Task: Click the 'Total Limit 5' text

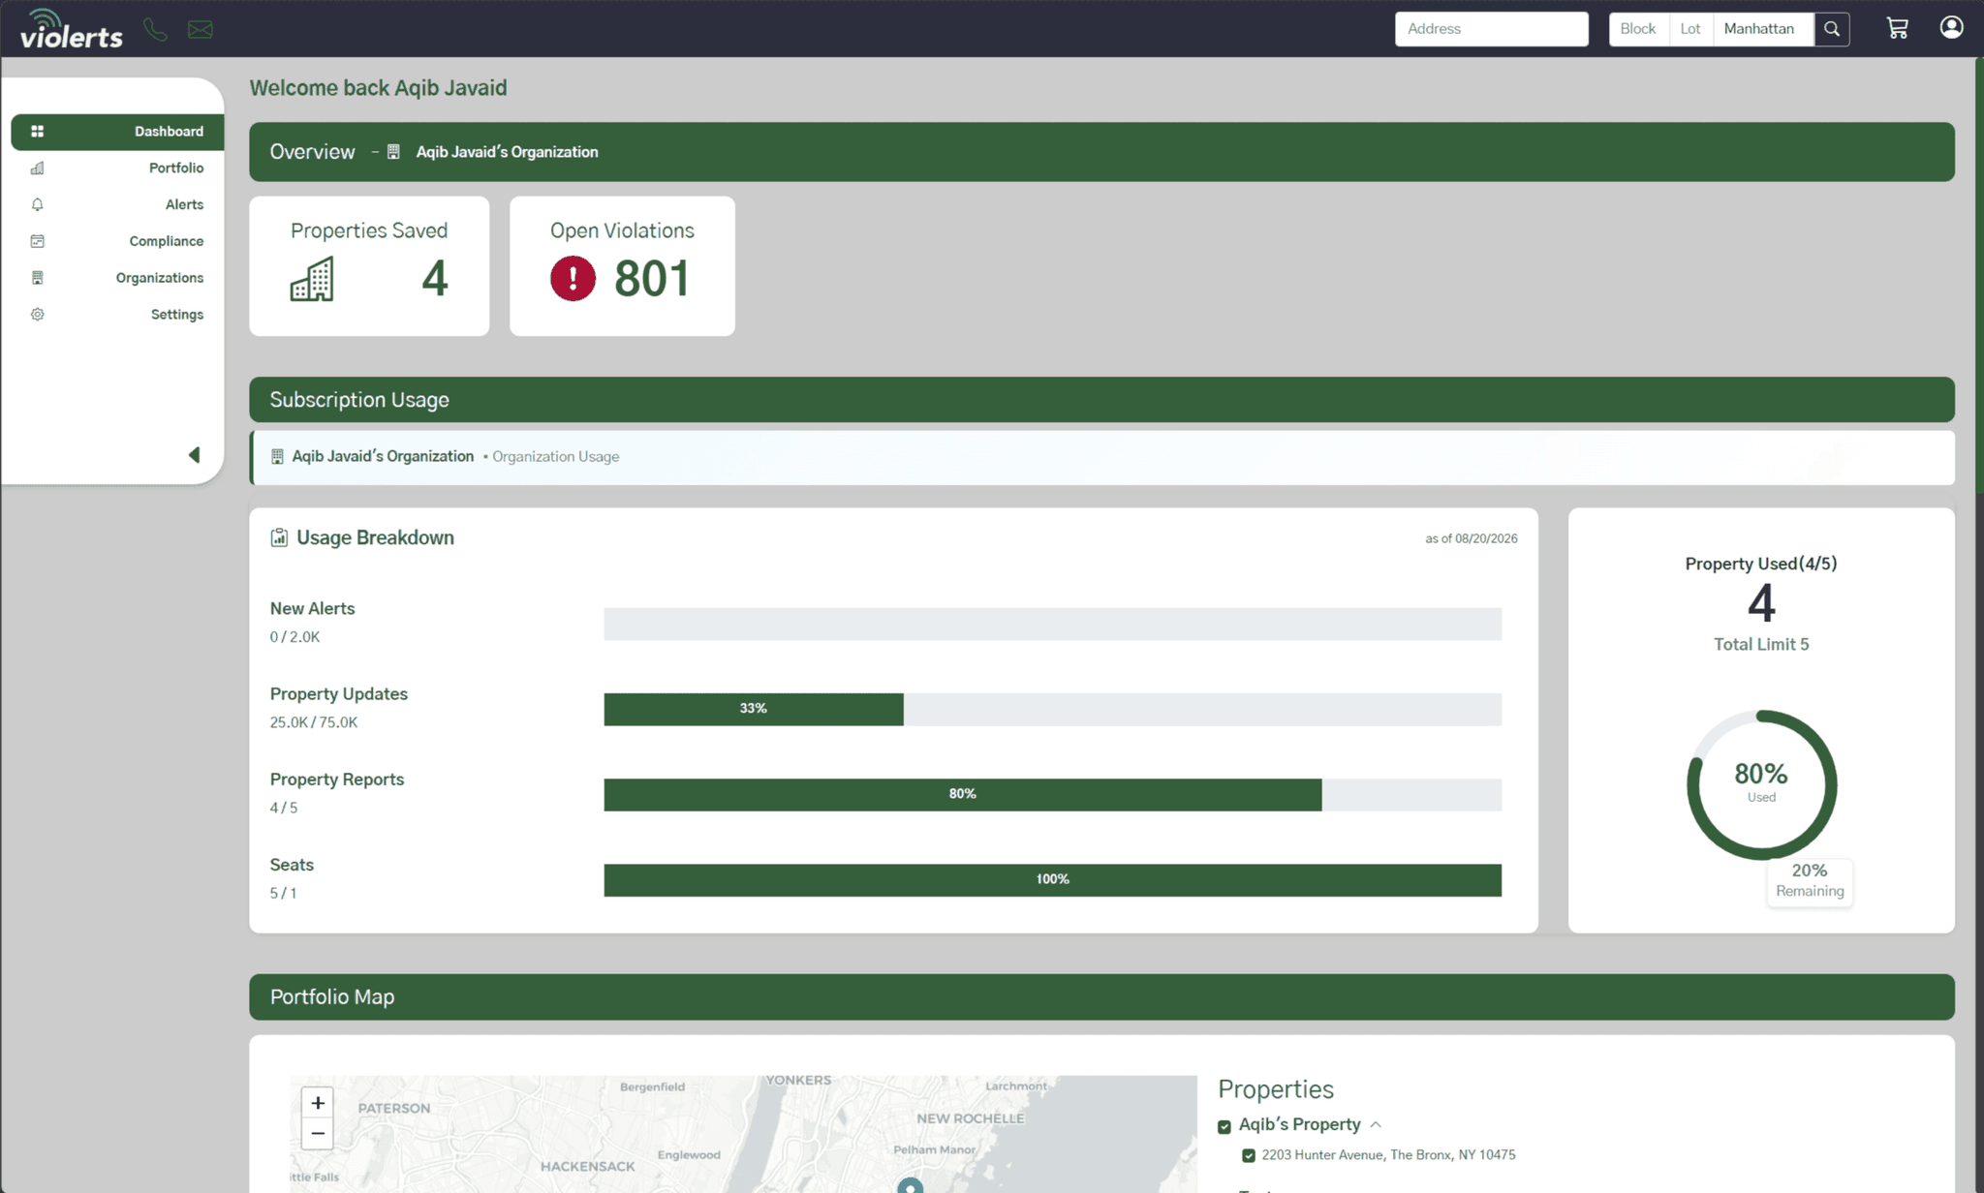Action: (1761, 645)
